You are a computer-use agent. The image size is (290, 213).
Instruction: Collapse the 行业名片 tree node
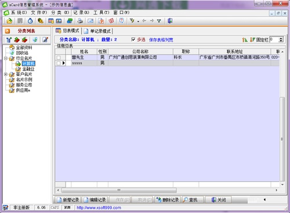click(6, 58)
